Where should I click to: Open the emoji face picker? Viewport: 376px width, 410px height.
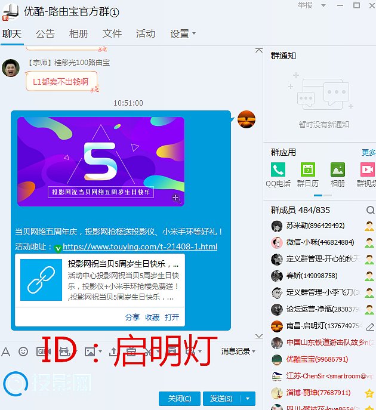(23, 352)
